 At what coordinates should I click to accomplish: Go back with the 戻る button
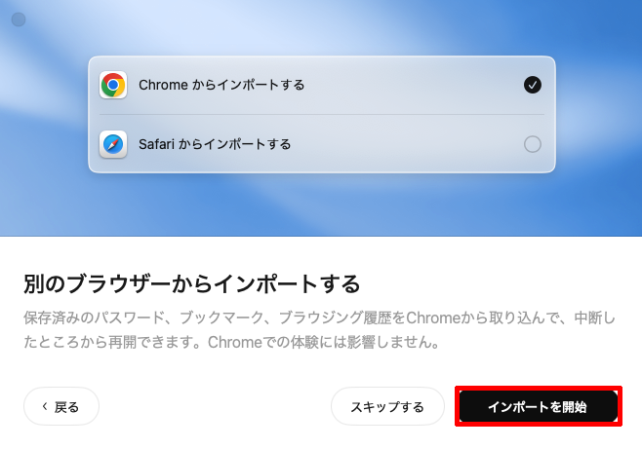tap(61, 406)
